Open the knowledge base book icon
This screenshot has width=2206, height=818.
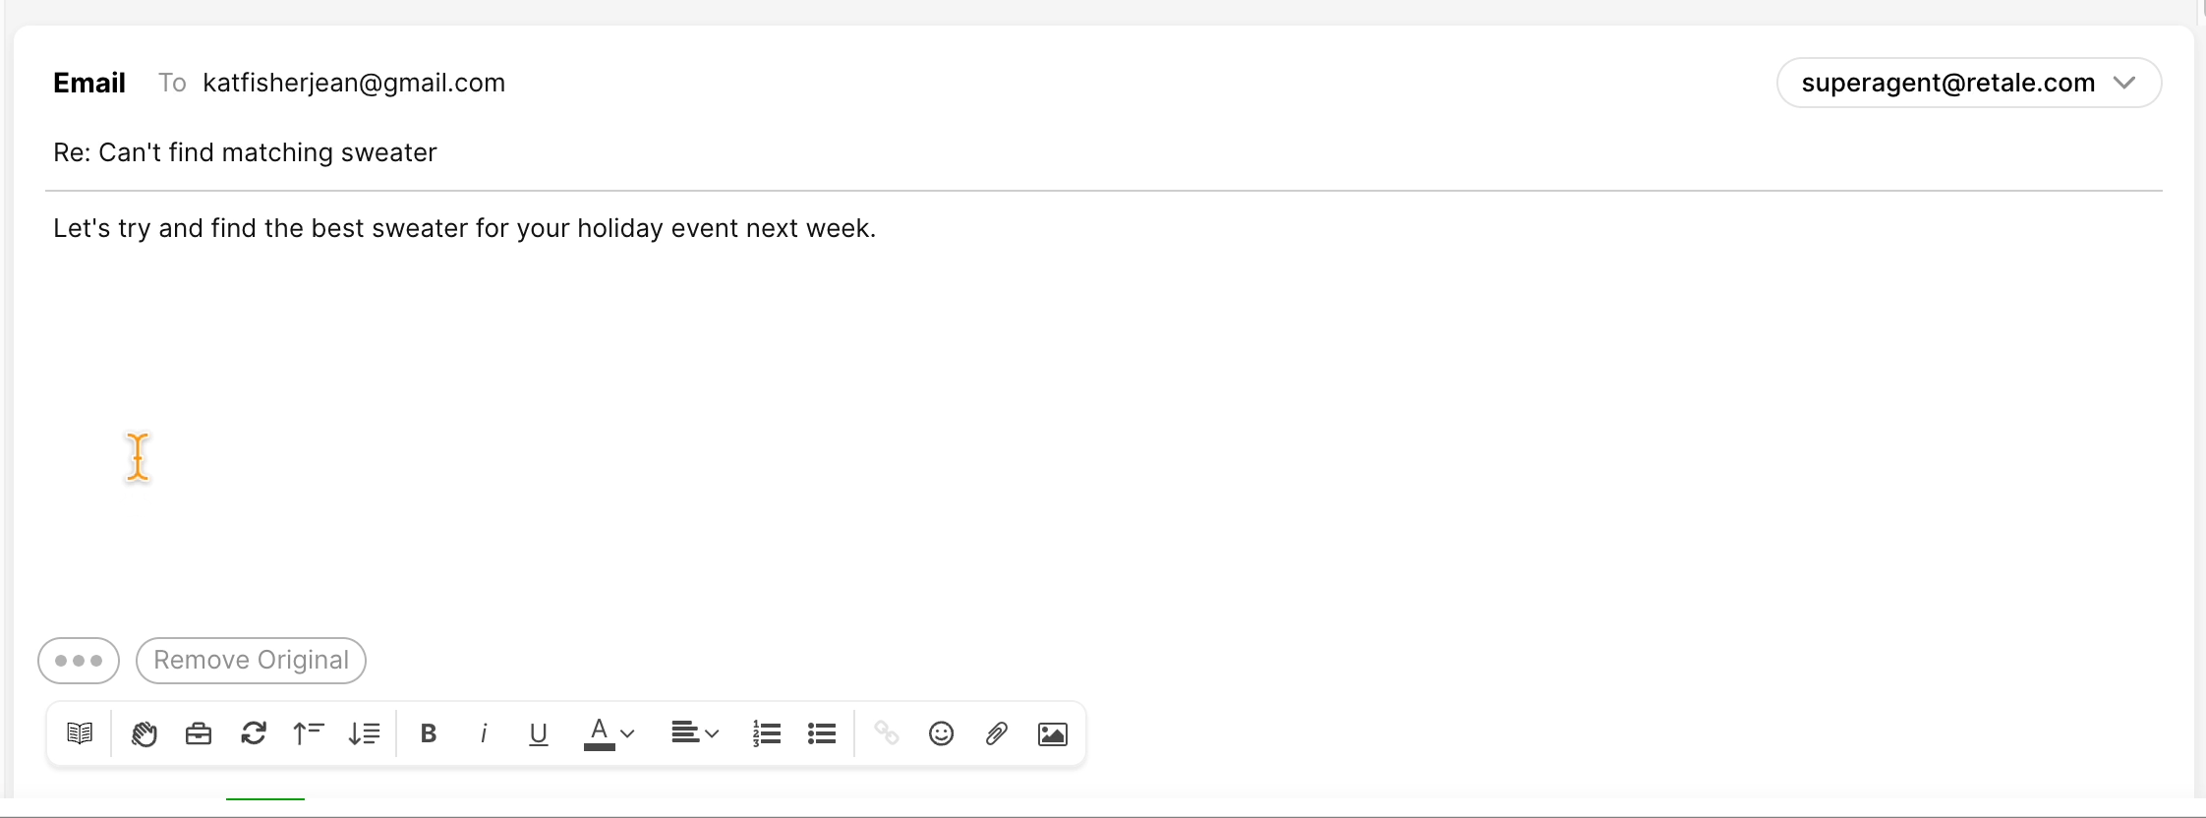click(x=80, y=733)
